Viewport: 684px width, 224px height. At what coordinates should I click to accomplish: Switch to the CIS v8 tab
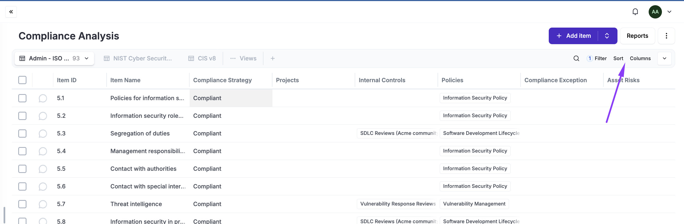point(202,58)
